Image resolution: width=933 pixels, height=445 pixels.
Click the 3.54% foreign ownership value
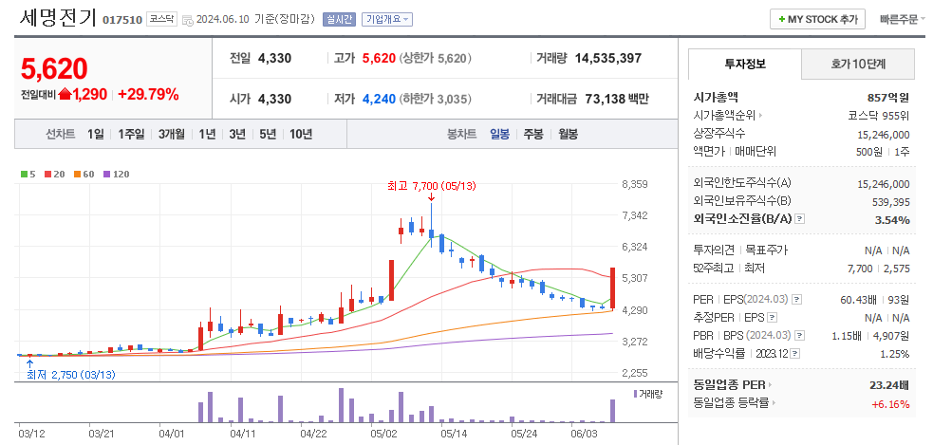click(x=892, y=219)
